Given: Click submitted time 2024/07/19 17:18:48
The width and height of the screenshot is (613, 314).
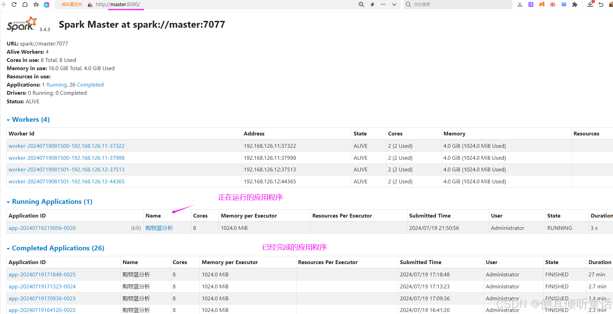Looking at the screenshot, I should click(x=425, y=275).
